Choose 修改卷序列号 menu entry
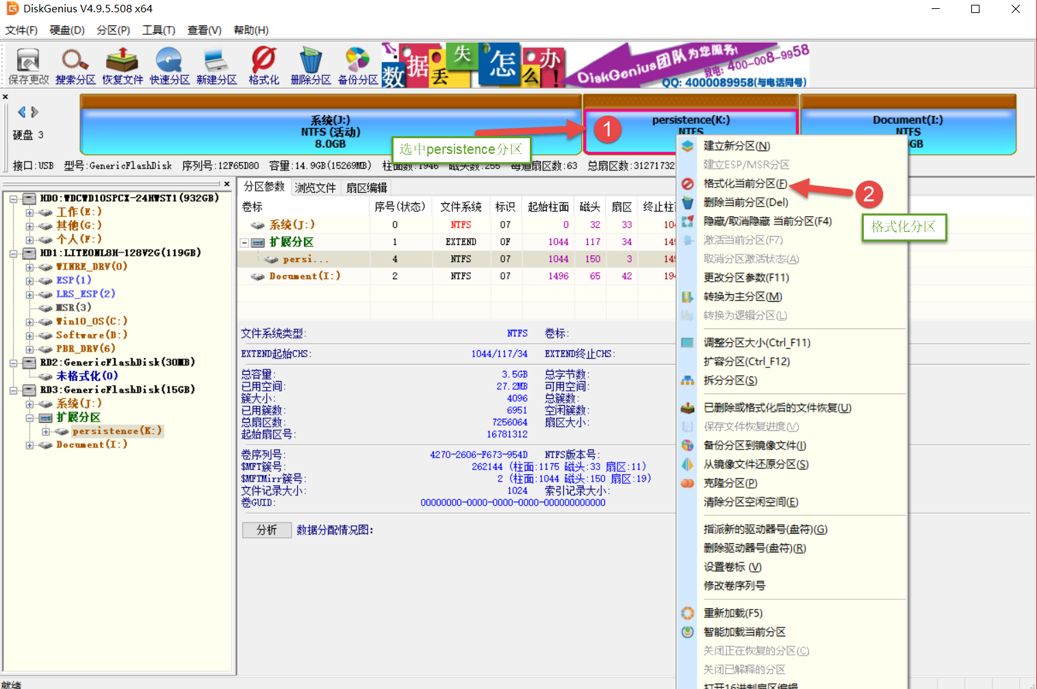Viewport: 1037px width, 689px height. 792,585
